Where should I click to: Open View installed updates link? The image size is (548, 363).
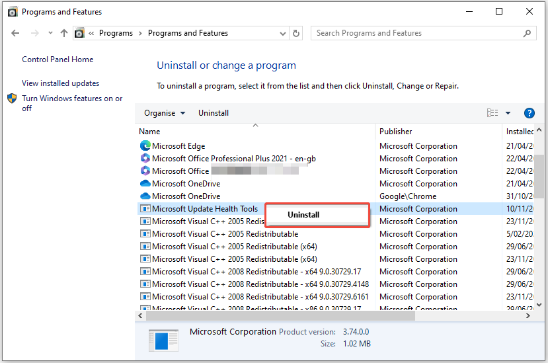[60, 83]
